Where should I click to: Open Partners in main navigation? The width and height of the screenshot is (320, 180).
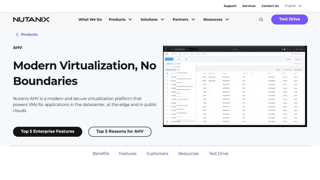180,20
